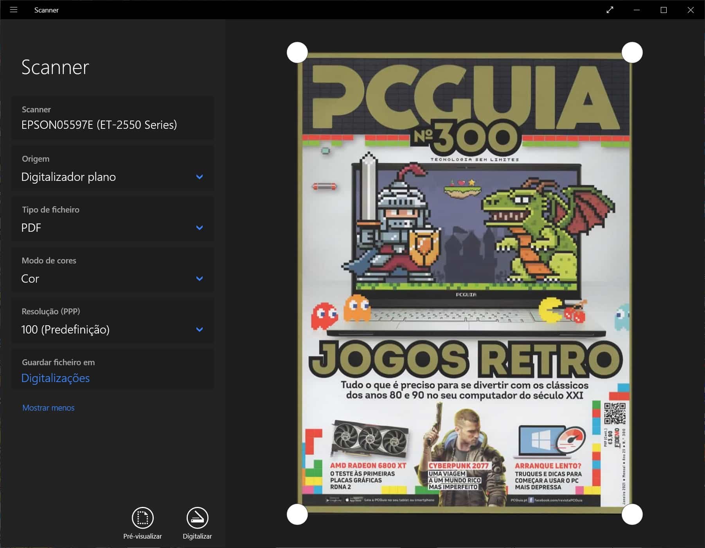Select the EPSON05597E scanner field
This screenshot has width=705, height=548.
coord(113,118)
